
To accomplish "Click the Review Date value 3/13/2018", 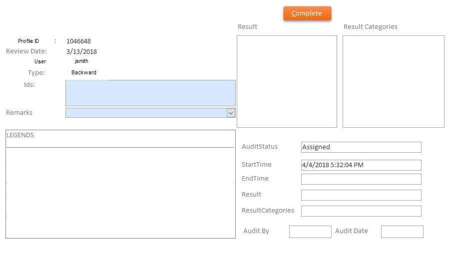I will point(81,51).
